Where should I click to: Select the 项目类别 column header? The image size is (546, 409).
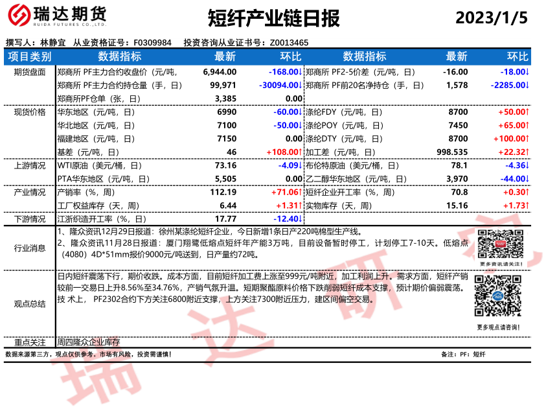pos(29,57)
